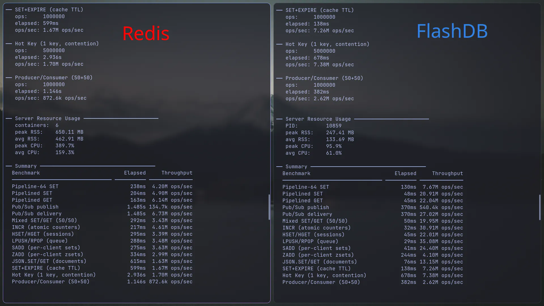Screen dimensions: 544x306
Task: Click 'containers: 6' in Redis pane
Action: click(x=37, y=125)
